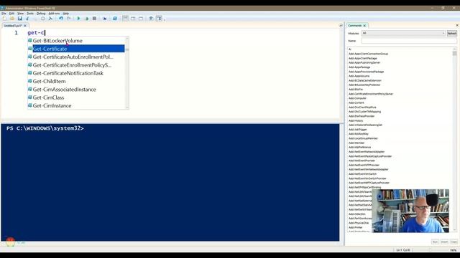Select Add-AppvClientConnectionGroup in Commands list
Screen dimensions: 460x258
tap(368, 54)
